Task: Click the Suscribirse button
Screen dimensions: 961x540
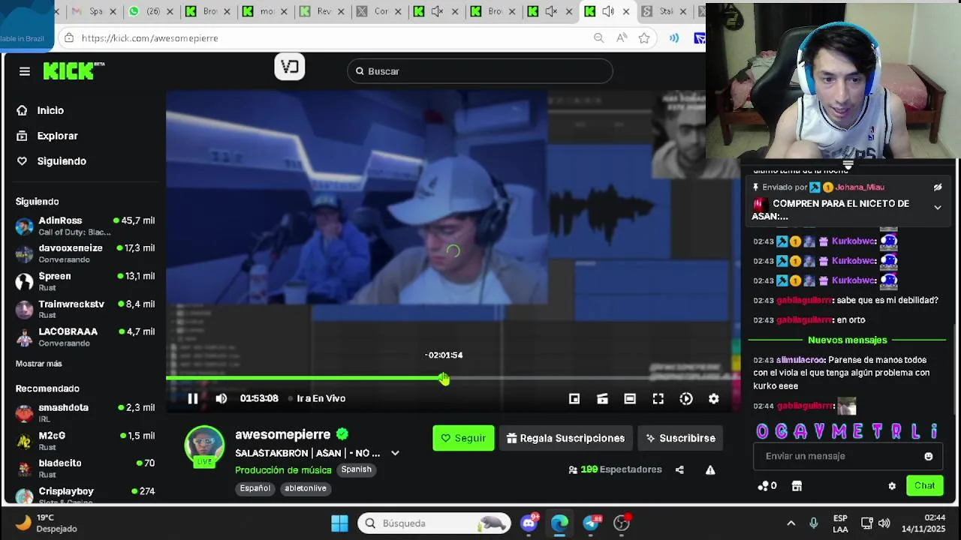Action: [x=680, y=438]
